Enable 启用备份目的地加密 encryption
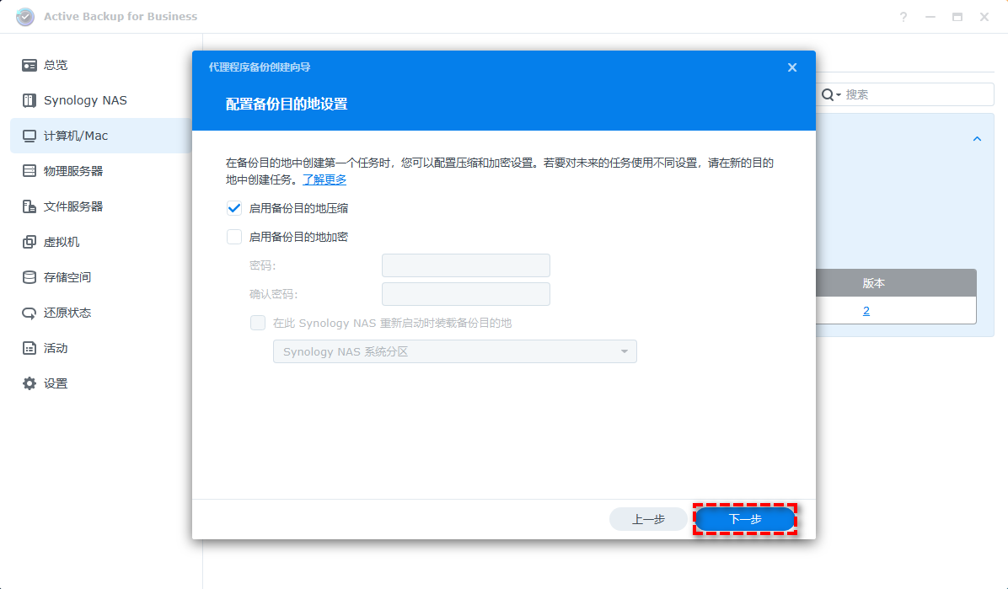The height and width of the screenshot is (589, 1008). [233, 236]
